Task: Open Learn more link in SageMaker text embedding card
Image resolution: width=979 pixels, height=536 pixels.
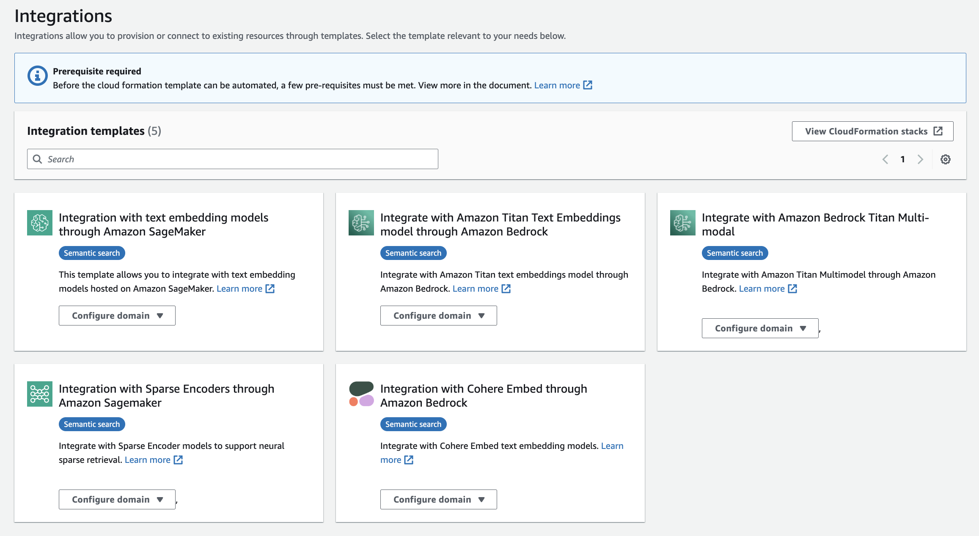Action: coord(245,289)
